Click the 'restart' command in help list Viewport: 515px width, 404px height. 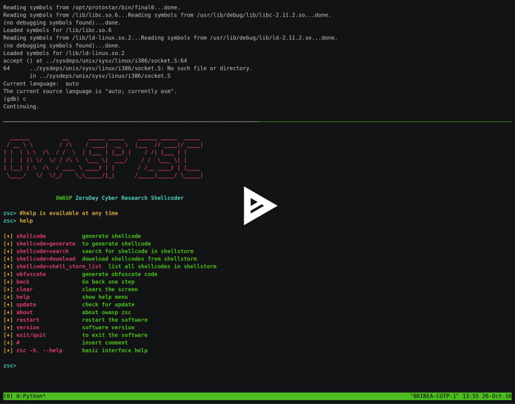[x=27, y=320]
